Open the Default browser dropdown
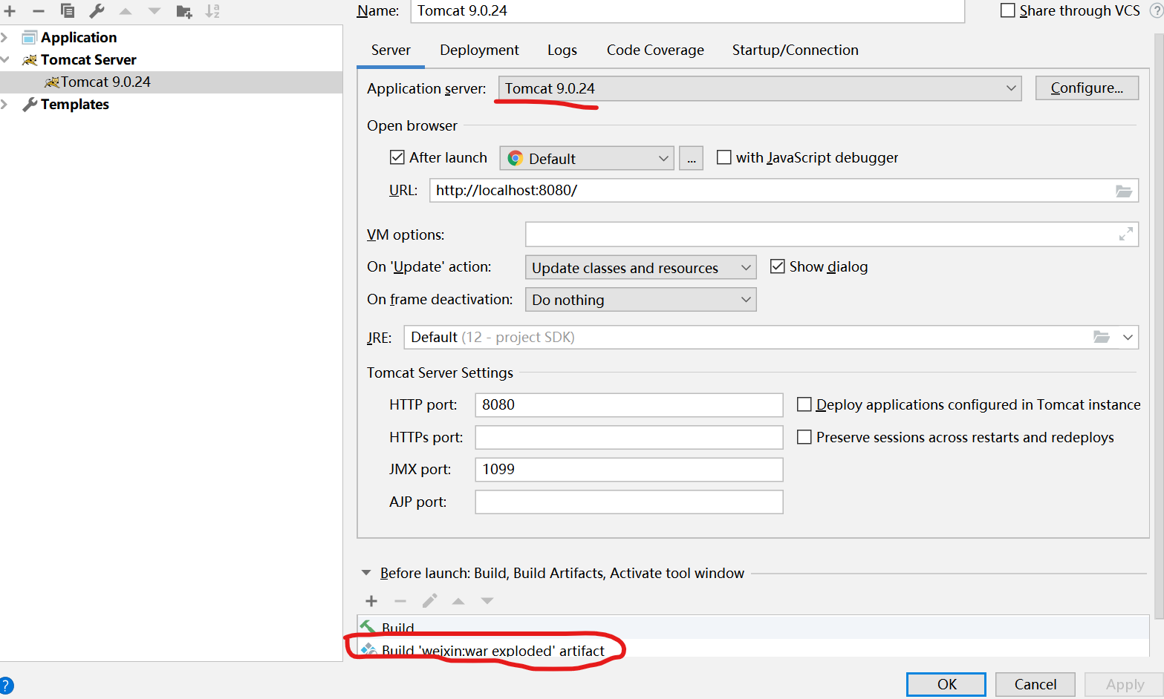The width and height of the screenshot is (1164, 699). [587, 158]
